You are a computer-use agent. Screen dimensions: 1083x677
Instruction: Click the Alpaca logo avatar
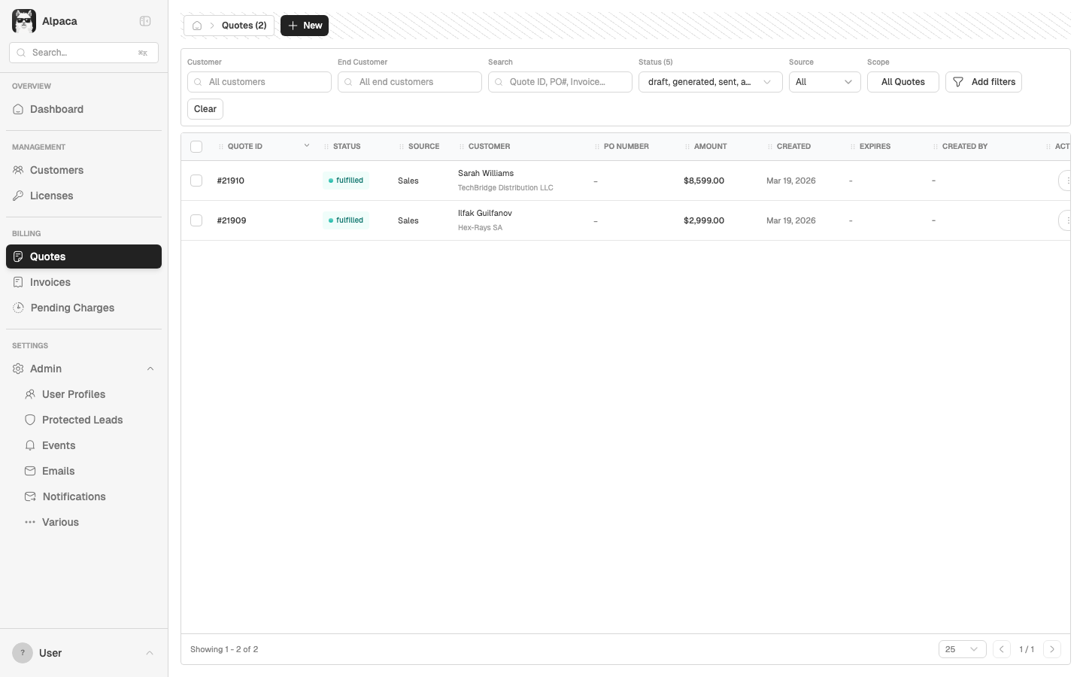click(x=24, y=21)
